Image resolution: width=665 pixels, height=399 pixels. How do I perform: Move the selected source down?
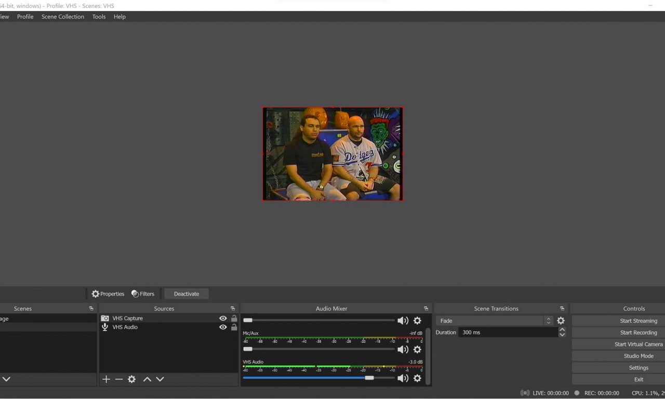point(160,379)
